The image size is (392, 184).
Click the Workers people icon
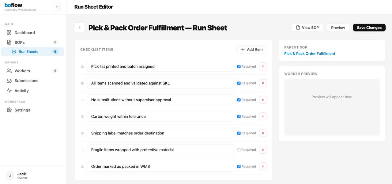[9, 71]
